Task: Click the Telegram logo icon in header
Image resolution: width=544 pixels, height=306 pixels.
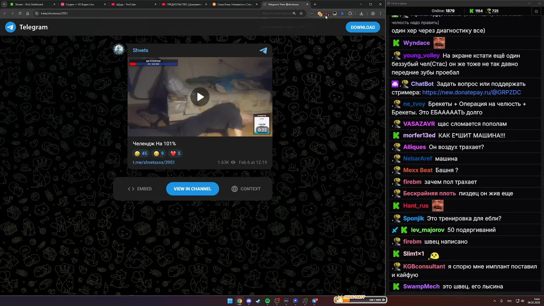Action: coord(10,27)
